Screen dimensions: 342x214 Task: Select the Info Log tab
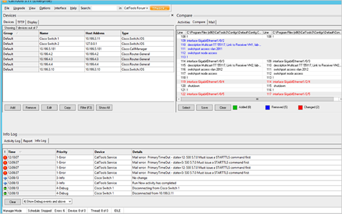point(40,140)
